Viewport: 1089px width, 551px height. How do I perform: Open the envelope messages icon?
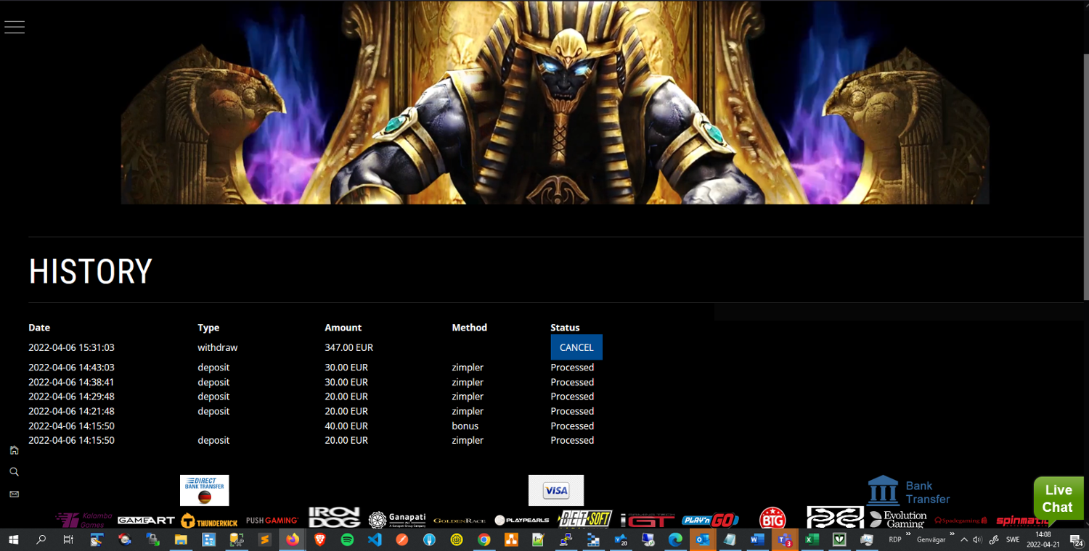coord(14,494)
